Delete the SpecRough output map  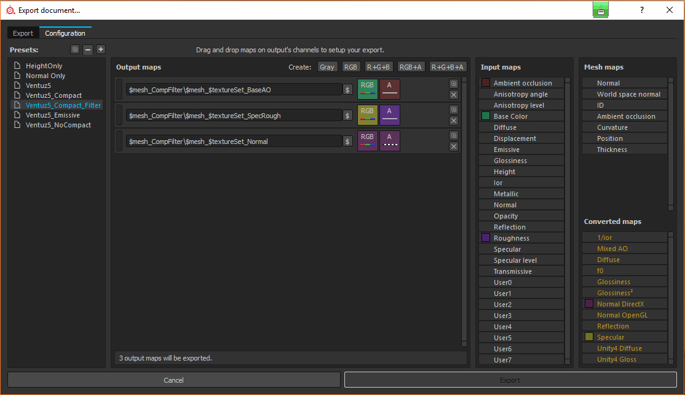point(454,121)
